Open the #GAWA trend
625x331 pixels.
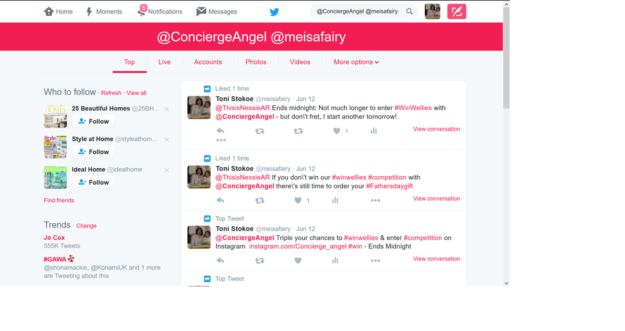[55, 259]
